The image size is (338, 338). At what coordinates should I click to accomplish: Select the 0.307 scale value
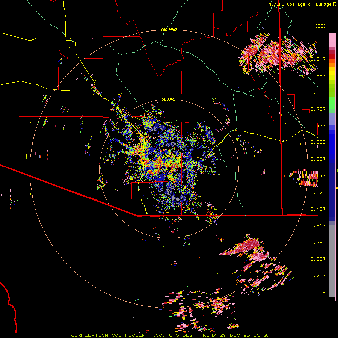[318, 259]
